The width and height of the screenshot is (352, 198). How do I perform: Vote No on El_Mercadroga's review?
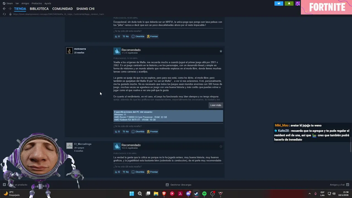[126, 172]
